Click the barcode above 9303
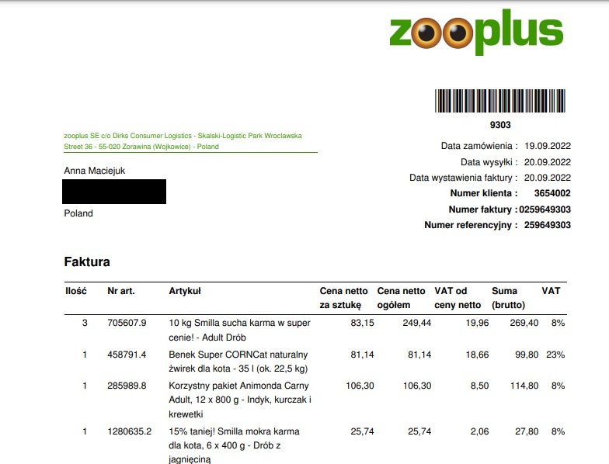This screenshot has height=464, width=609. (x=500, y=101)
